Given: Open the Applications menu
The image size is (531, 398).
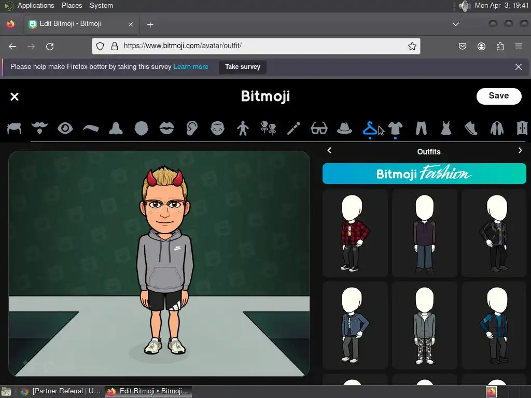Looking at the screenshot, I should point(36,5).
